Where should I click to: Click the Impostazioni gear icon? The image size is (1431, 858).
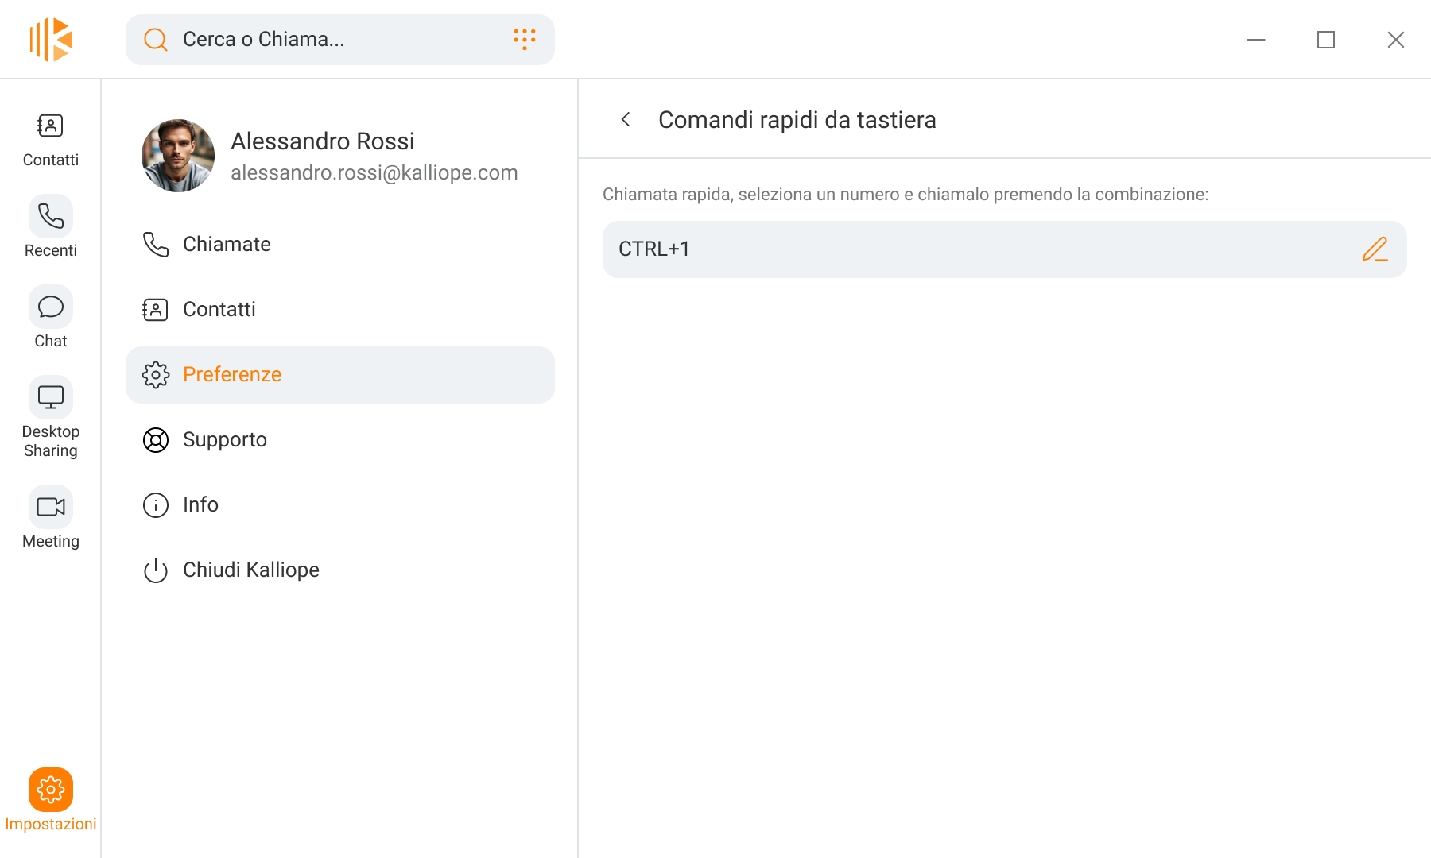[x=51, y=790]
